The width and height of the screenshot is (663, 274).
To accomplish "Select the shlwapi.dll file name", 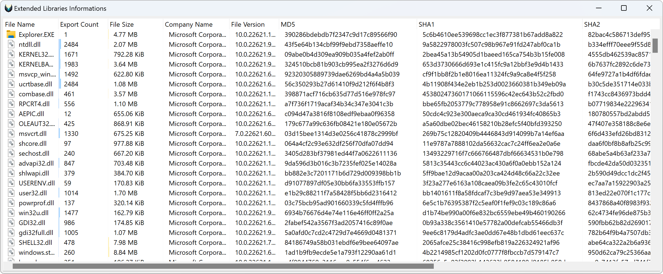I will 34,173.
